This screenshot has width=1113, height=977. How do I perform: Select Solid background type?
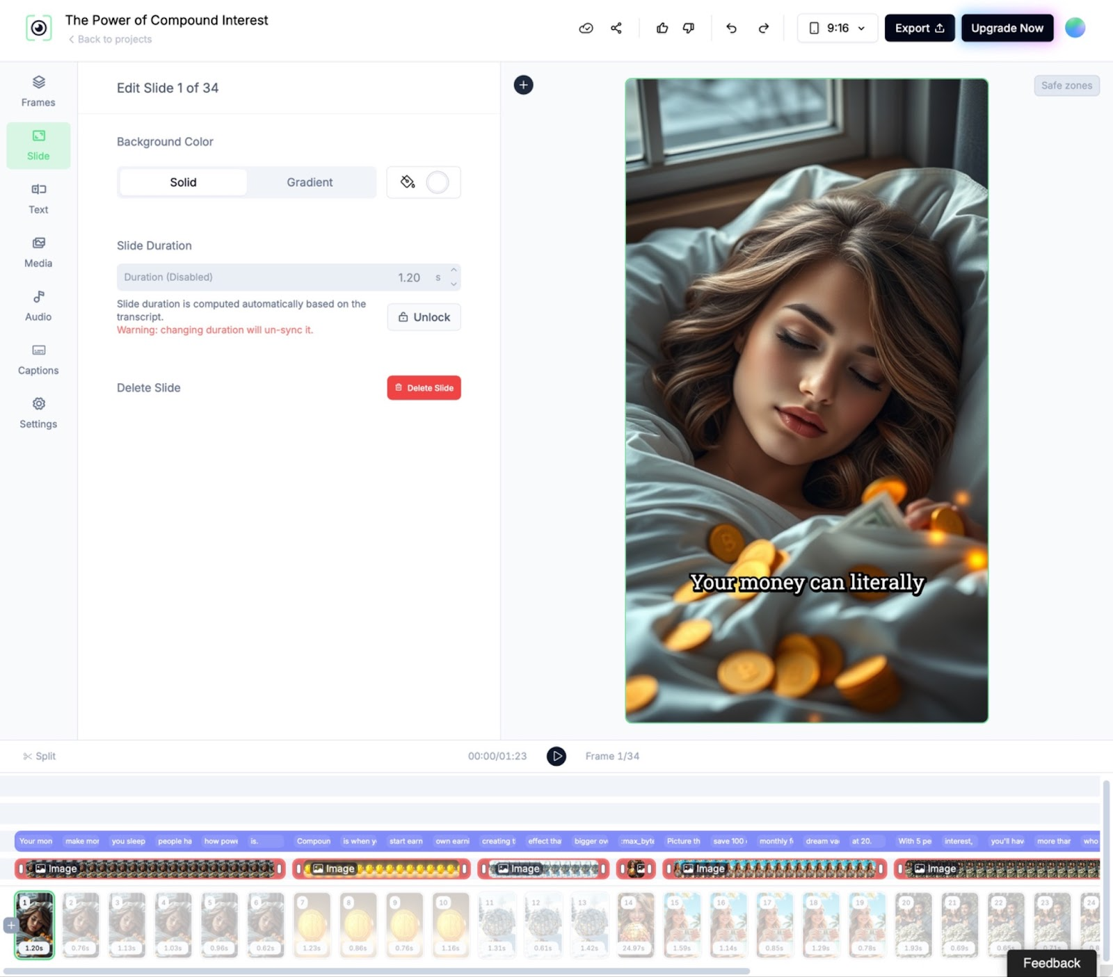[x=183, y=182]
